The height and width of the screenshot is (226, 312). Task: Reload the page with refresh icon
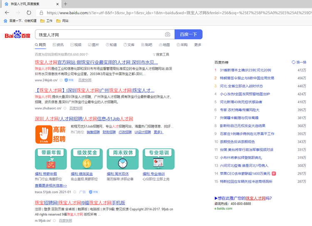29,13
